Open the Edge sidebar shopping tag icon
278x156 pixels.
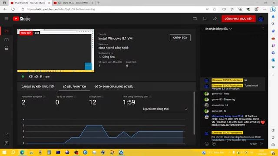273,31
